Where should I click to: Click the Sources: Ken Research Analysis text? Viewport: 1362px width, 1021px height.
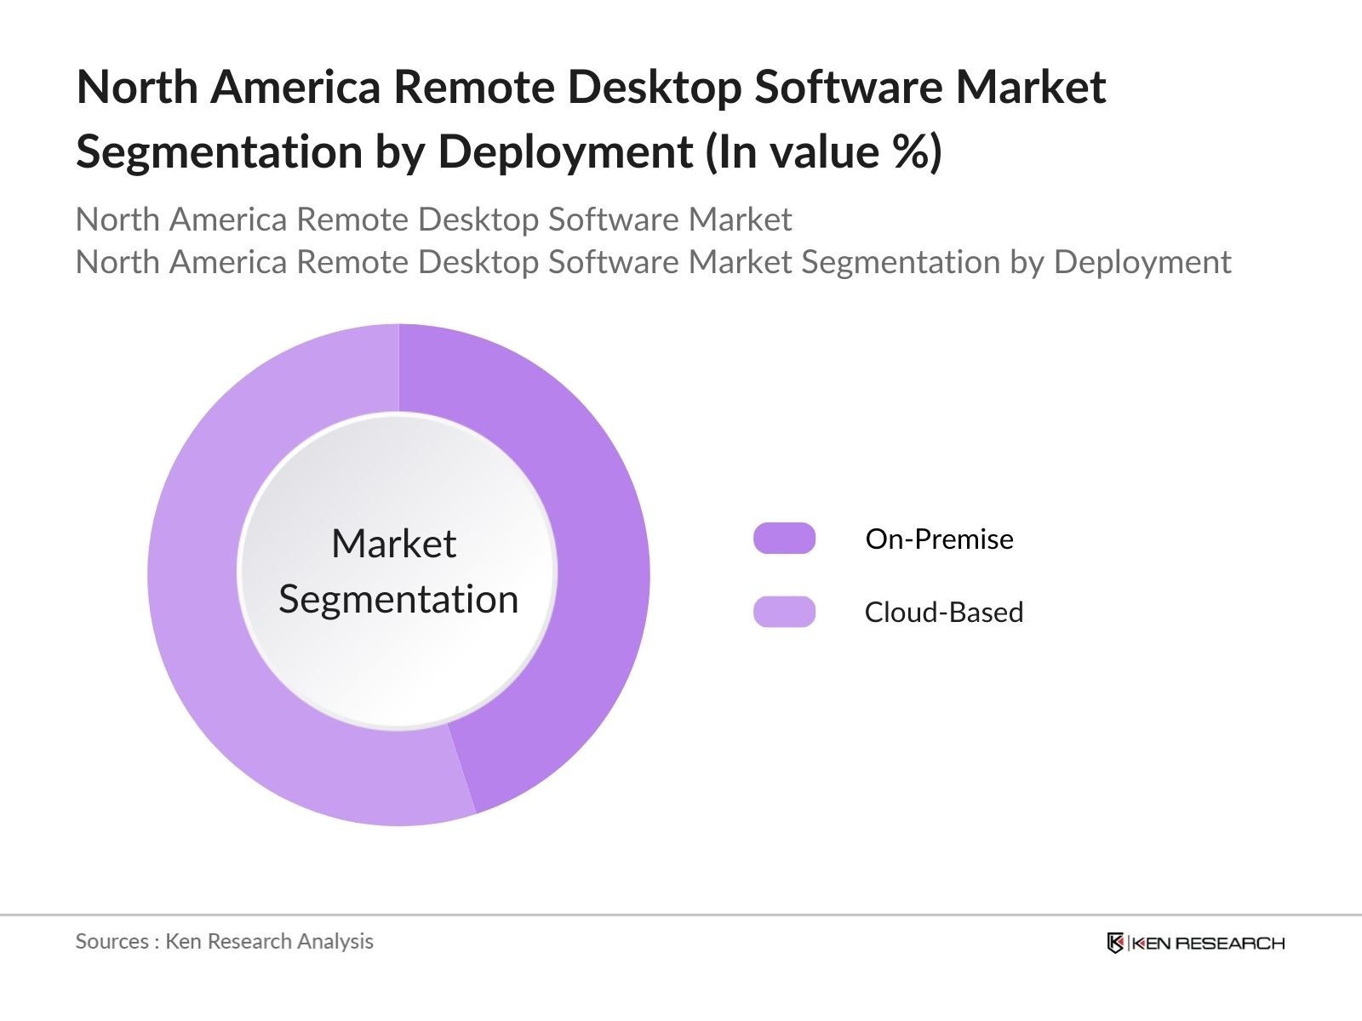click(x=225, y=941)
